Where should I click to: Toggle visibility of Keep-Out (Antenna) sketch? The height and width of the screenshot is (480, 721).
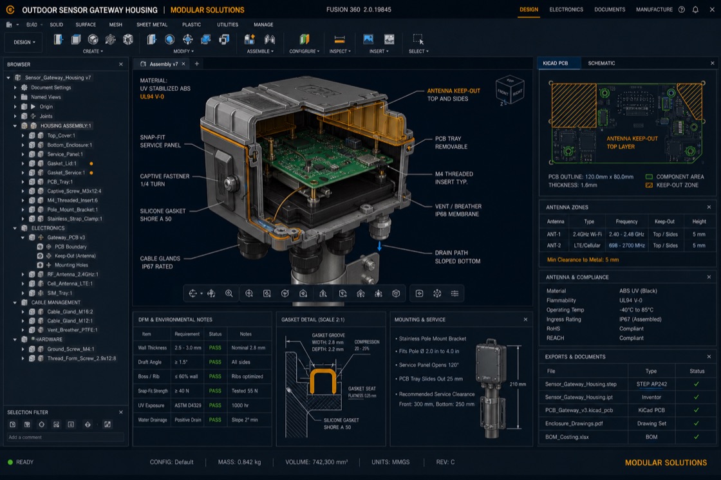tap(40, 255)
